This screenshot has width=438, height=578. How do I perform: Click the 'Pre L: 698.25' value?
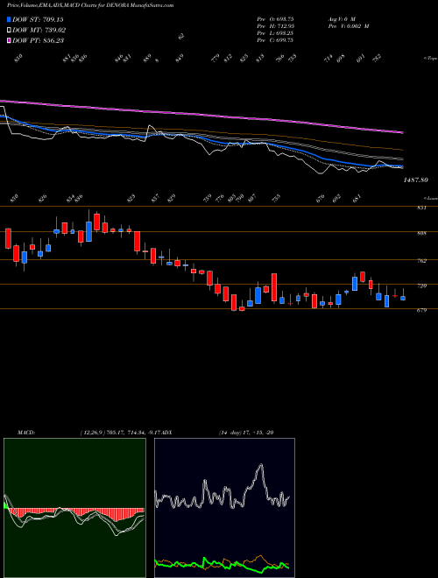(275, 33)
